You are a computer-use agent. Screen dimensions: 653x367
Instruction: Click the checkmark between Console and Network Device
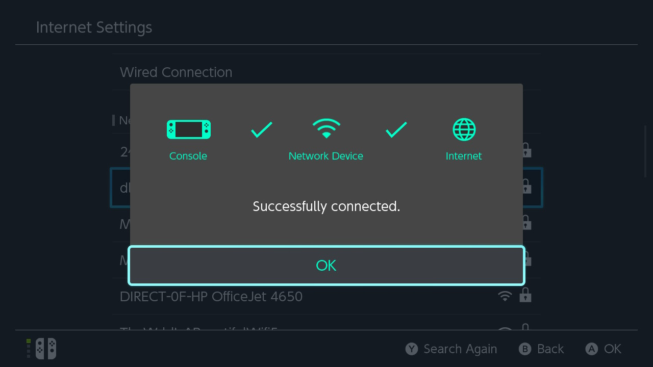tap(262, 129)
